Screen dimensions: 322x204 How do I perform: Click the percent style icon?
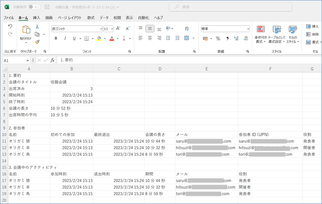coord(218,38)
